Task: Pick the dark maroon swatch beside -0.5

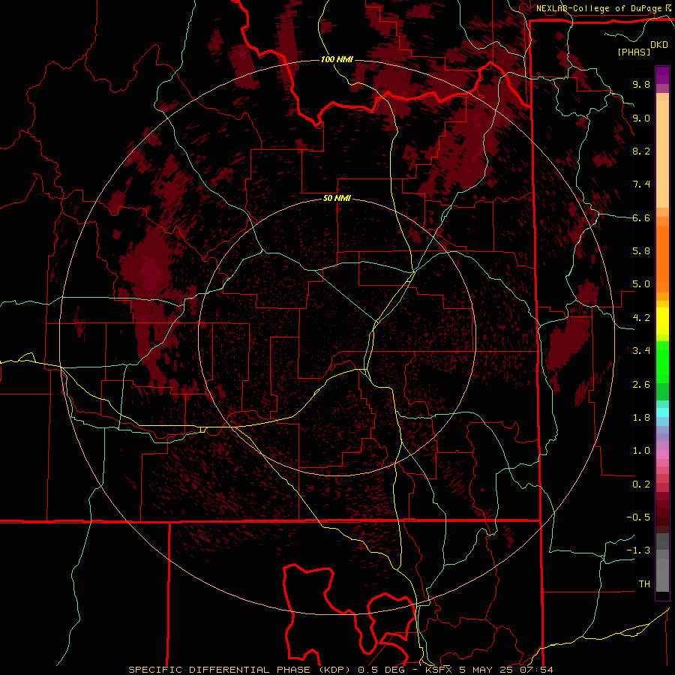Action: (662, 521)
